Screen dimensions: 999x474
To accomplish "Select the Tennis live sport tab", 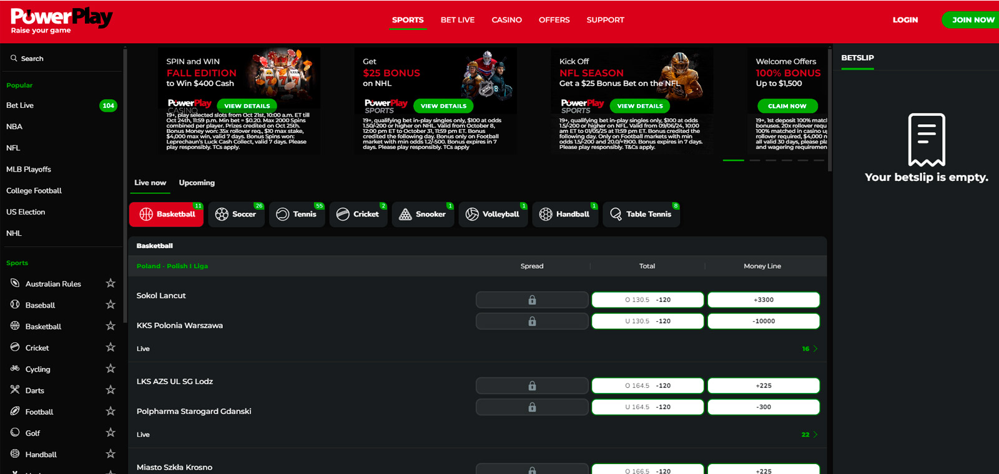I will [x=297, y=214].
